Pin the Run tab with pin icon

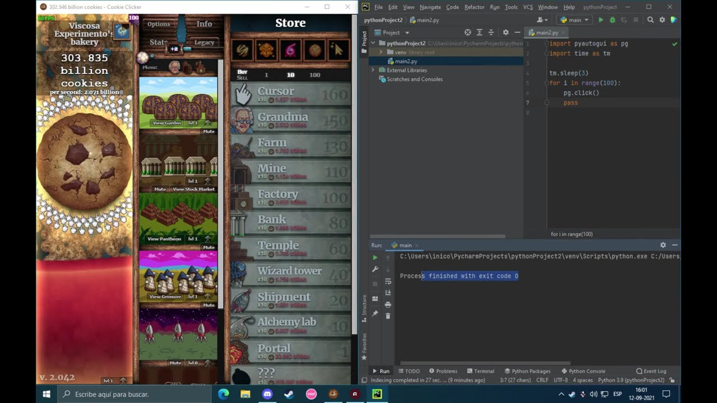pyautogui.click(x=375, y=313)
